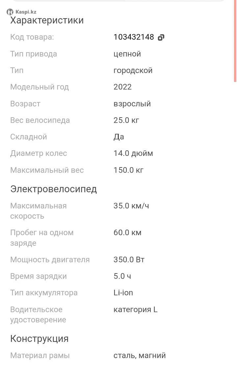
Task: Tap the Kaspi.kz logo icon
Action: 10,12
